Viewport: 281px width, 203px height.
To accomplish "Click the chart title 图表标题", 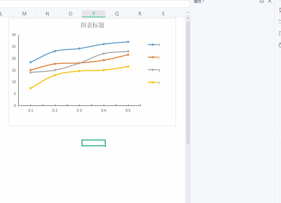I will pos(92,25).
